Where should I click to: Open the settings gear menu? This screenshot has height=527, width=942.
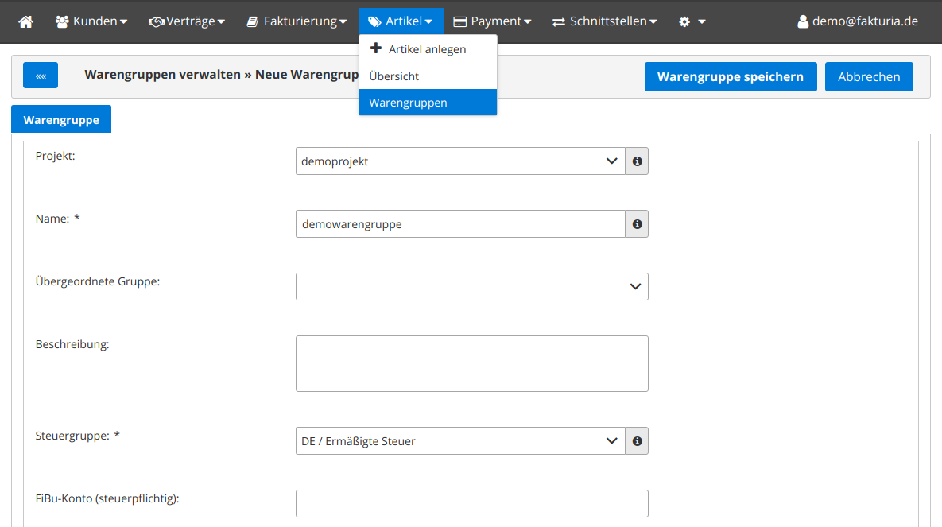(691, 21)
